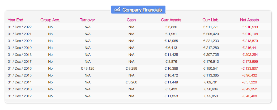Select the Cash column header
Viewport: 277px width, 110px height.
(131, 20)
